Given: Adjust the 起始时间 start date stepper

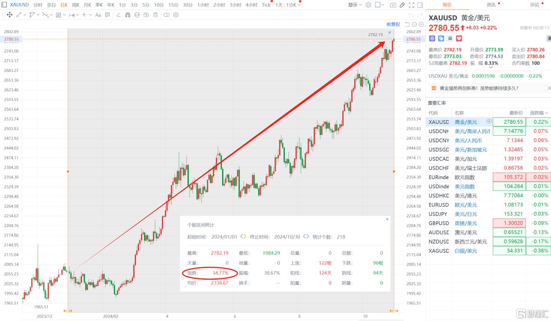Looking at the screenshot, I should (x=243, y=236).
